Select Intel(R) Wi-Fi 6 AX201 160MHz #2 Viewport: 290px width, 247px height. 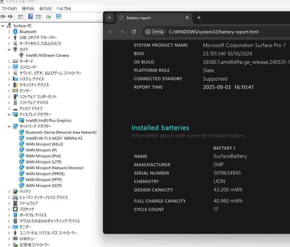pyautogui.click(x=54, y=138)
